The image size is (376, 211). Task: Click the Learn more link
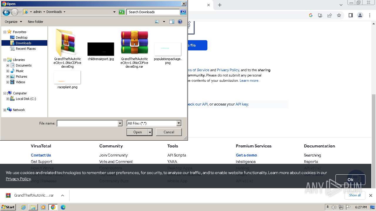point(249,81)
